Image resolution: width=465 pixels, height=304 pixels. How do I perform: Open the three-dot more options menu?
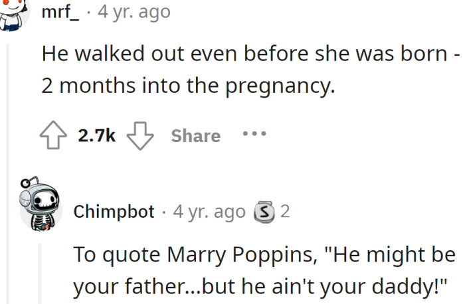tap(254, 134)
